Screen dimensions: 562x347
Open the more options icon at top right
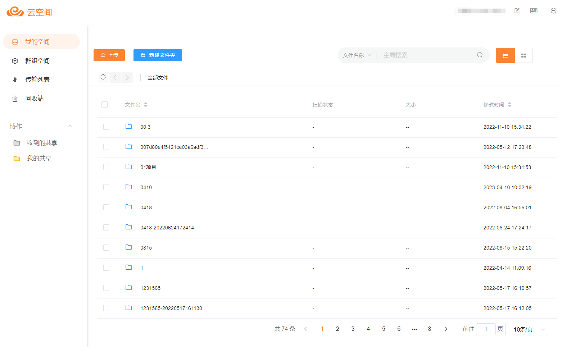click(553, 11)
